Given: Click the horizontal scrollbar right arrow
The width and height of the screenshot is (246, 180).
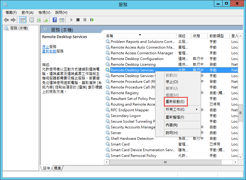Looking at the screenshot, I should point(235,162).
